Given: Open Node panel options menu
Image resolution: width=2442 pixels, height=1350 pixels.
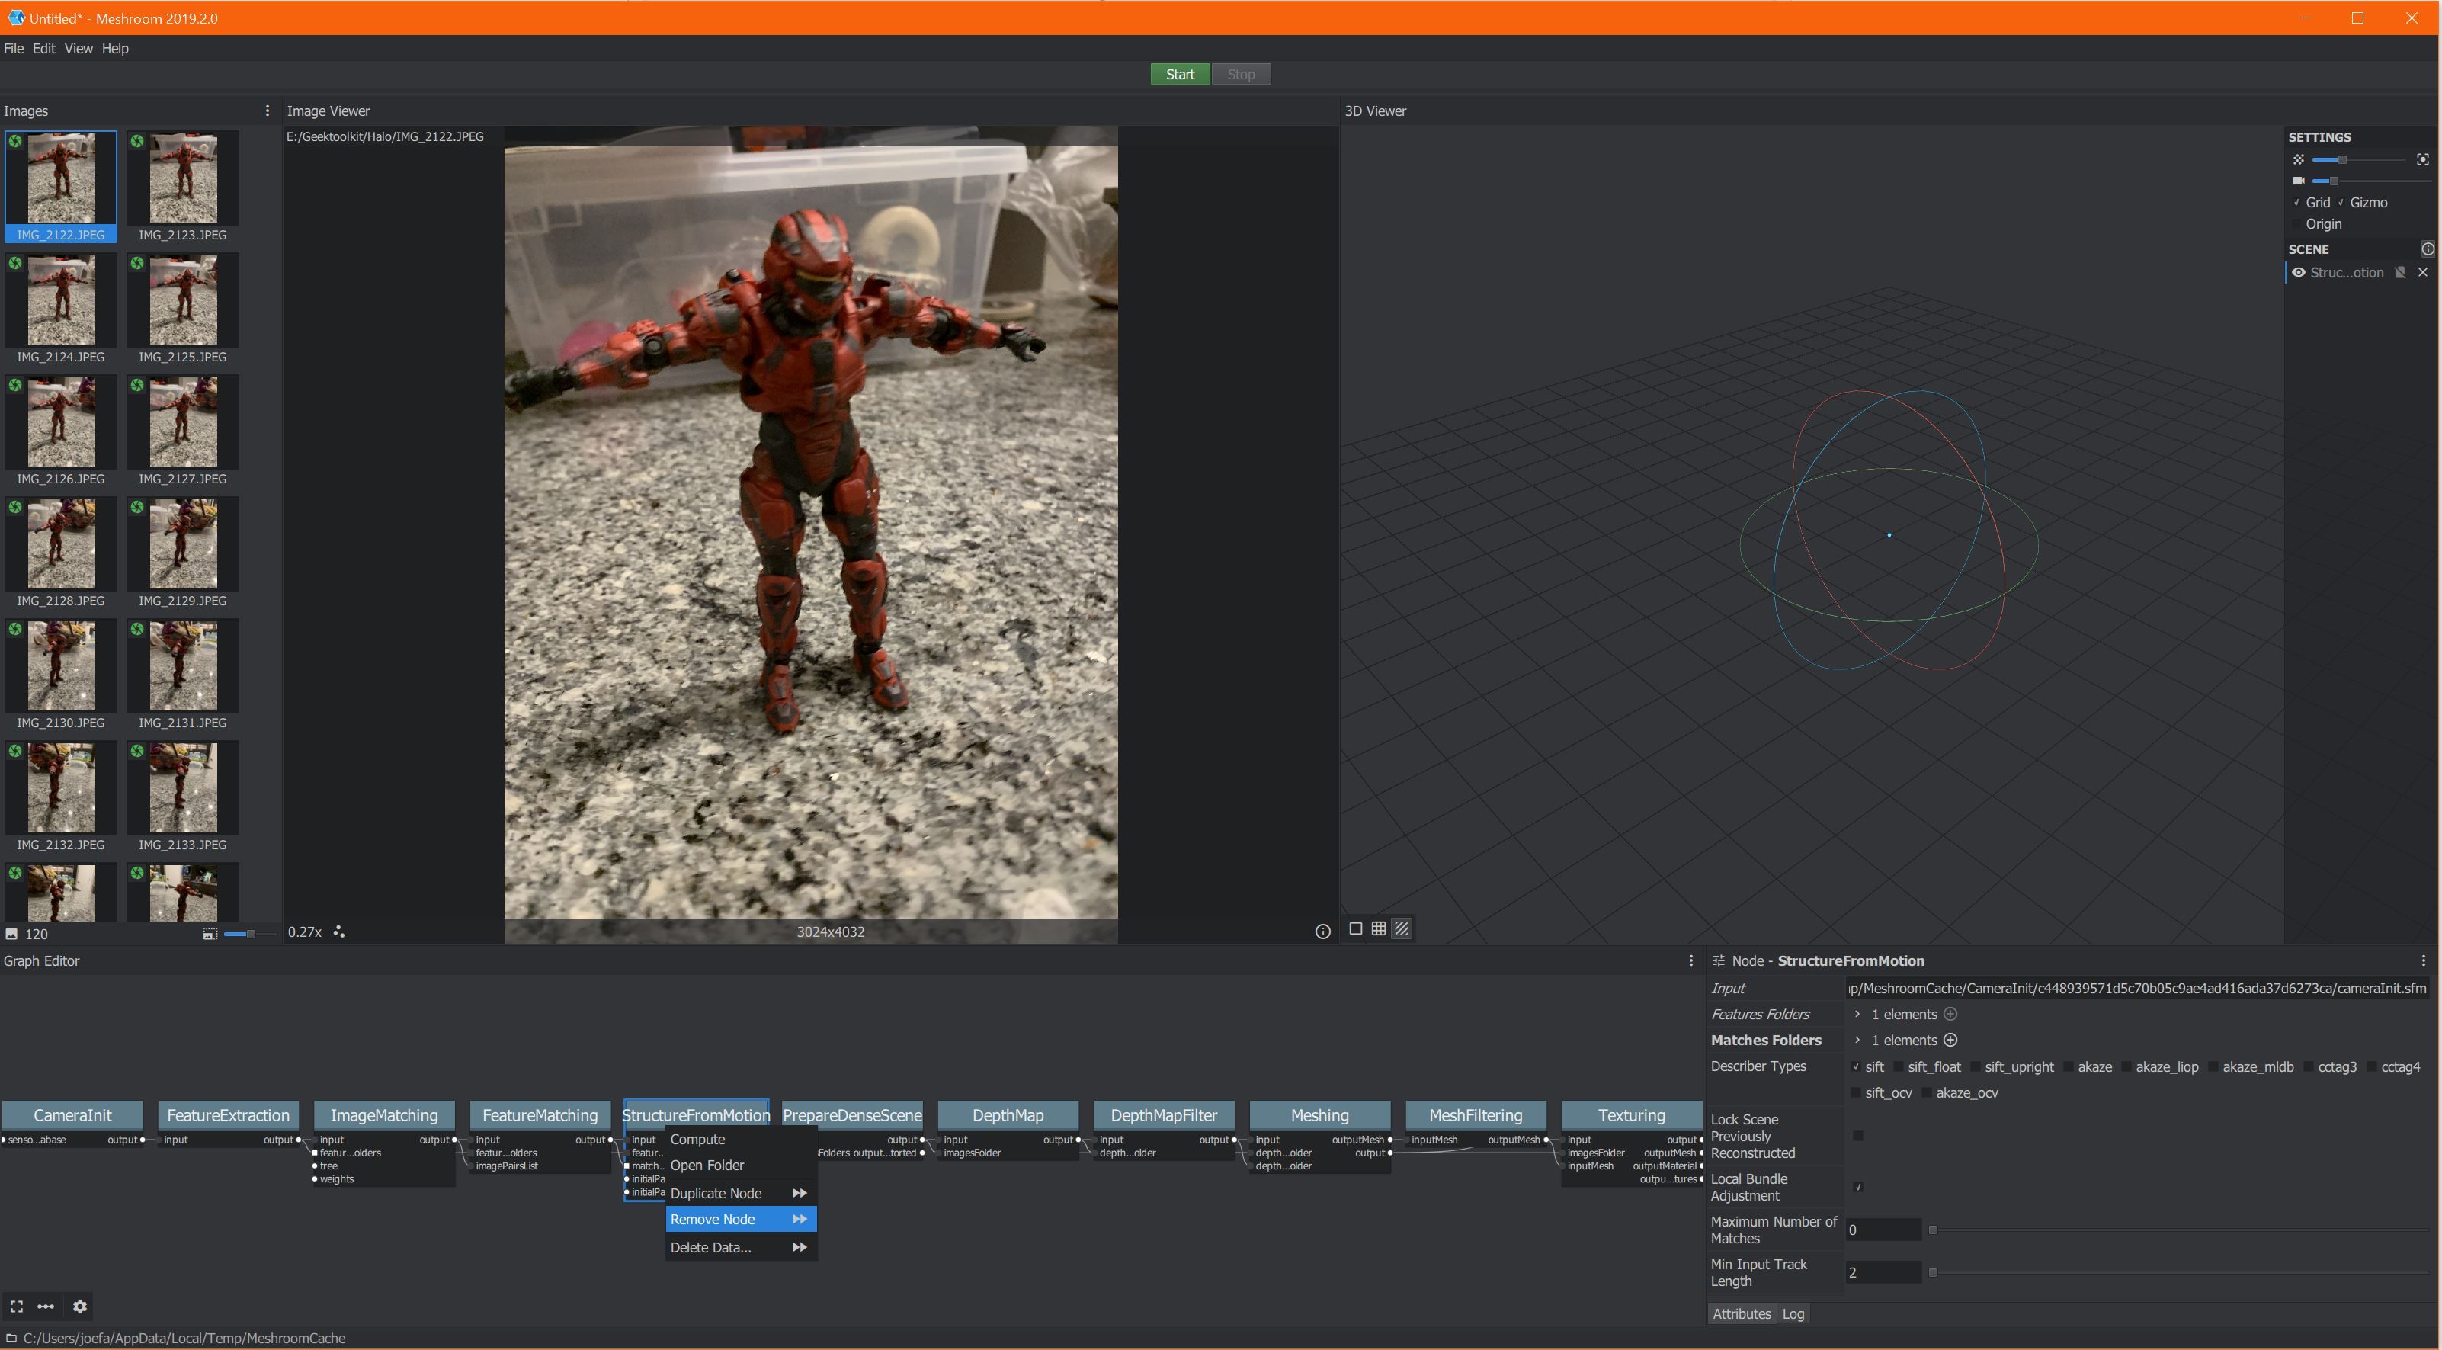Looking at the screenshot, I should point(2423,960).
